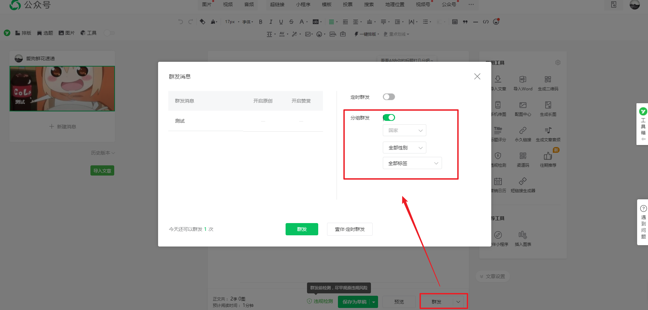Open the 国家 country dropdown
The image size is (648, 310).
tap(404, 130)
